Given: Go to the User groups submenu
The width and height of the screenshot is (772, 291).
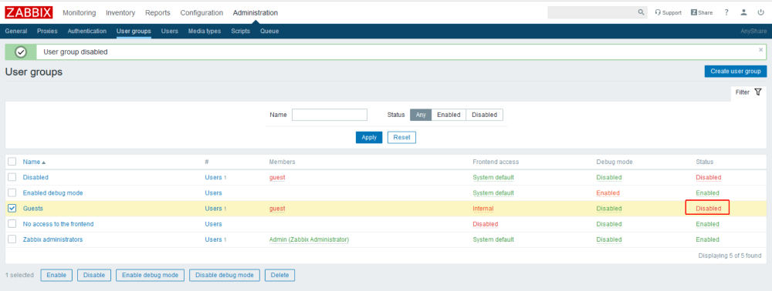Looking at the screenshot, I should click(134, 31).
